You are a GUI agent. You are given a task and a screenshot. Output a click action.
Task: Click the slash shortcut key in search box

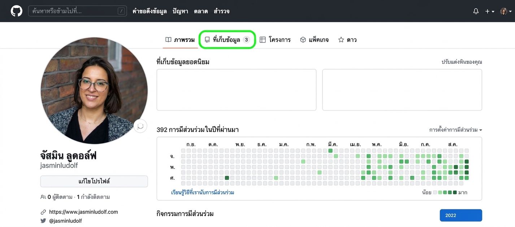tap(121, 11)
